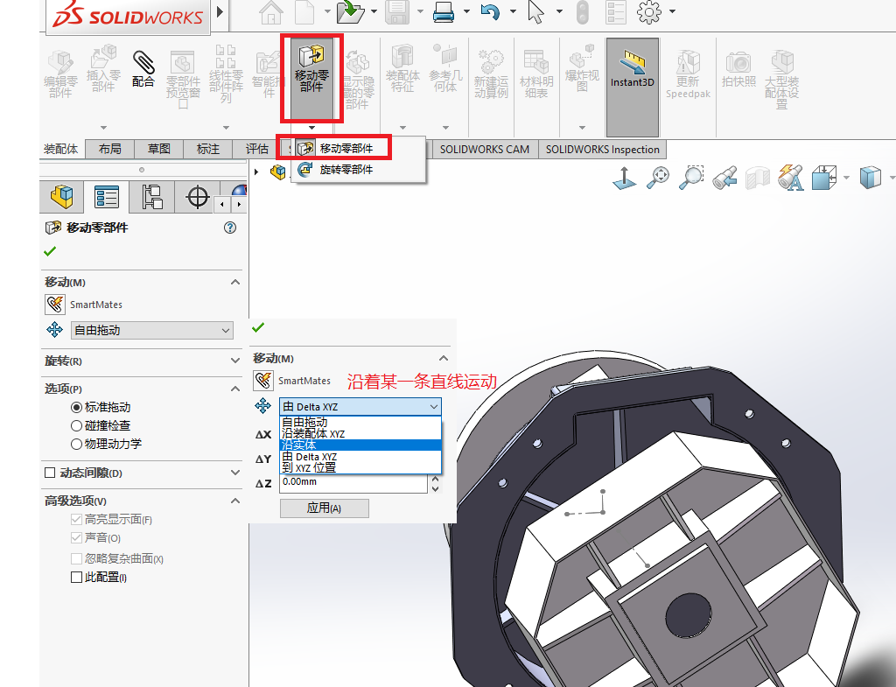Select the 碰撞检查 radio option
896x687 pixels.
click(77, 426)
